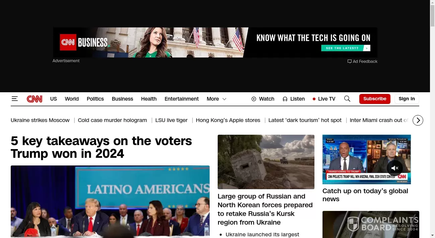Screen dimensions: 435x238
Task: Click the Watch play icon
Action: (x=254, y=99)
